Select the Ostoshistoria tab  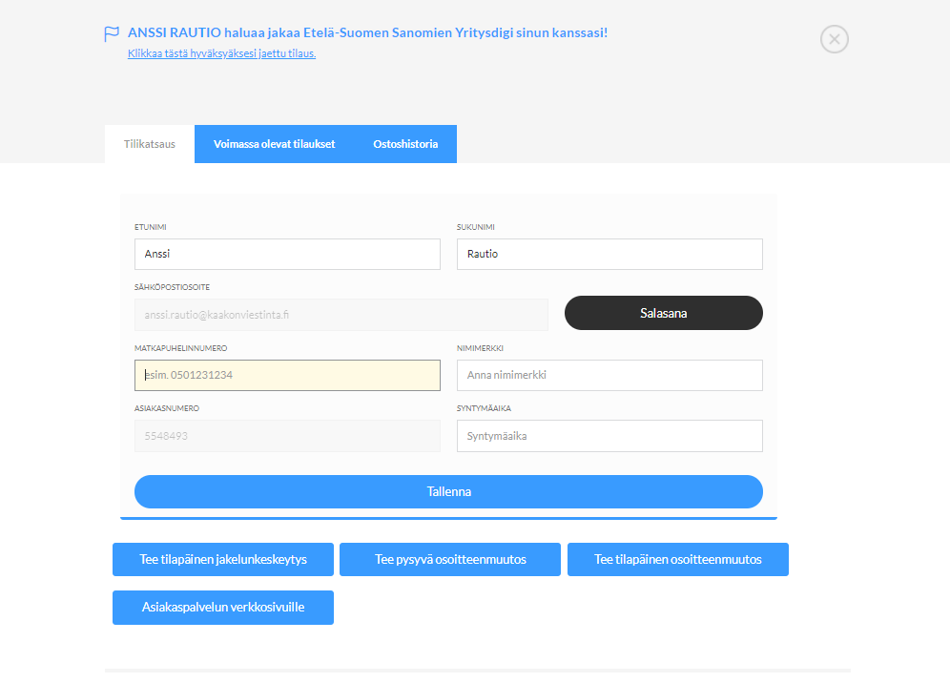tap(405, 144)
